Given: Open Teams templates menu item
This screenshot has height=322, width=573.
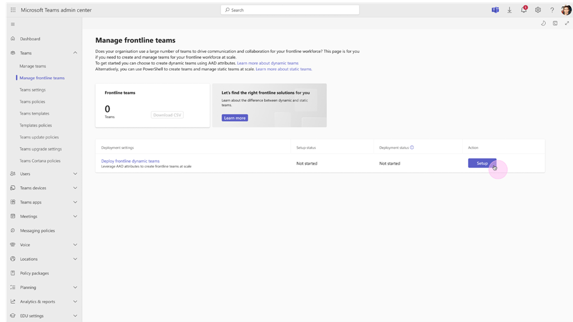Looking at the screenshot, I should click(x=34, y=114).
